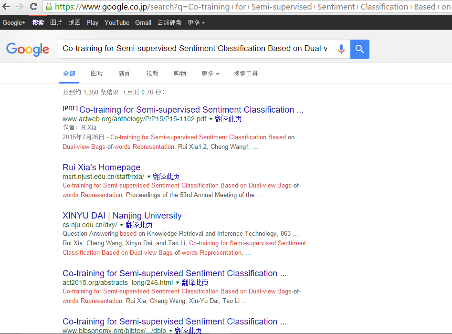Click the blue magnifier search button

click(x=360, y=49)
